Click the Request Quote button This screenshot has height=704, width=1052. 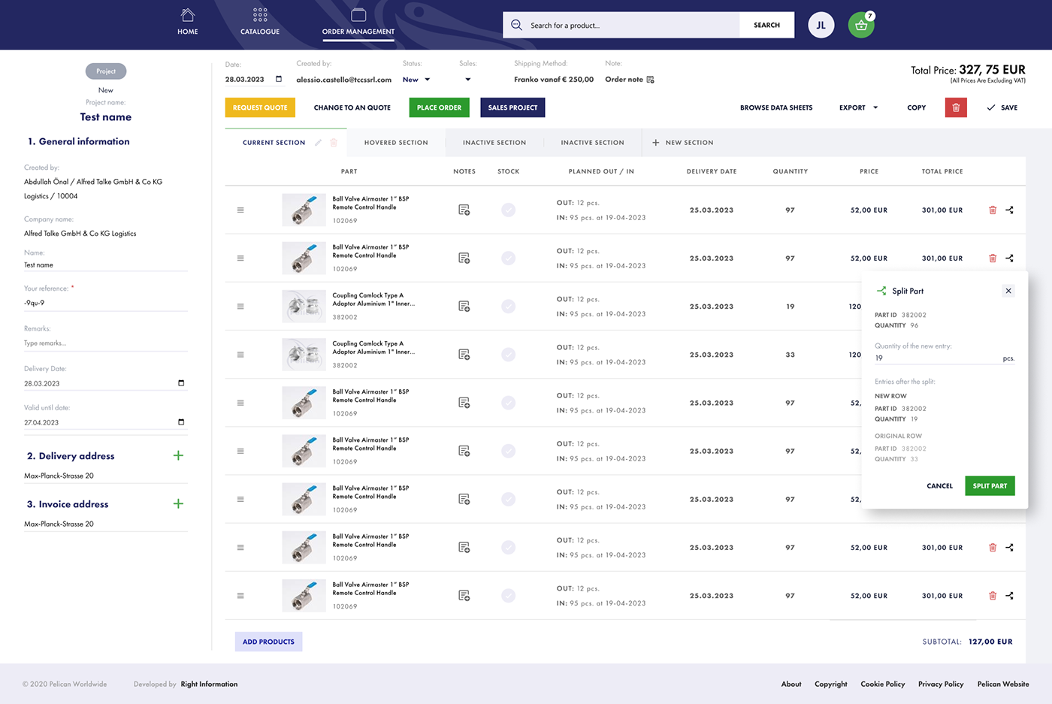(260, 107)
